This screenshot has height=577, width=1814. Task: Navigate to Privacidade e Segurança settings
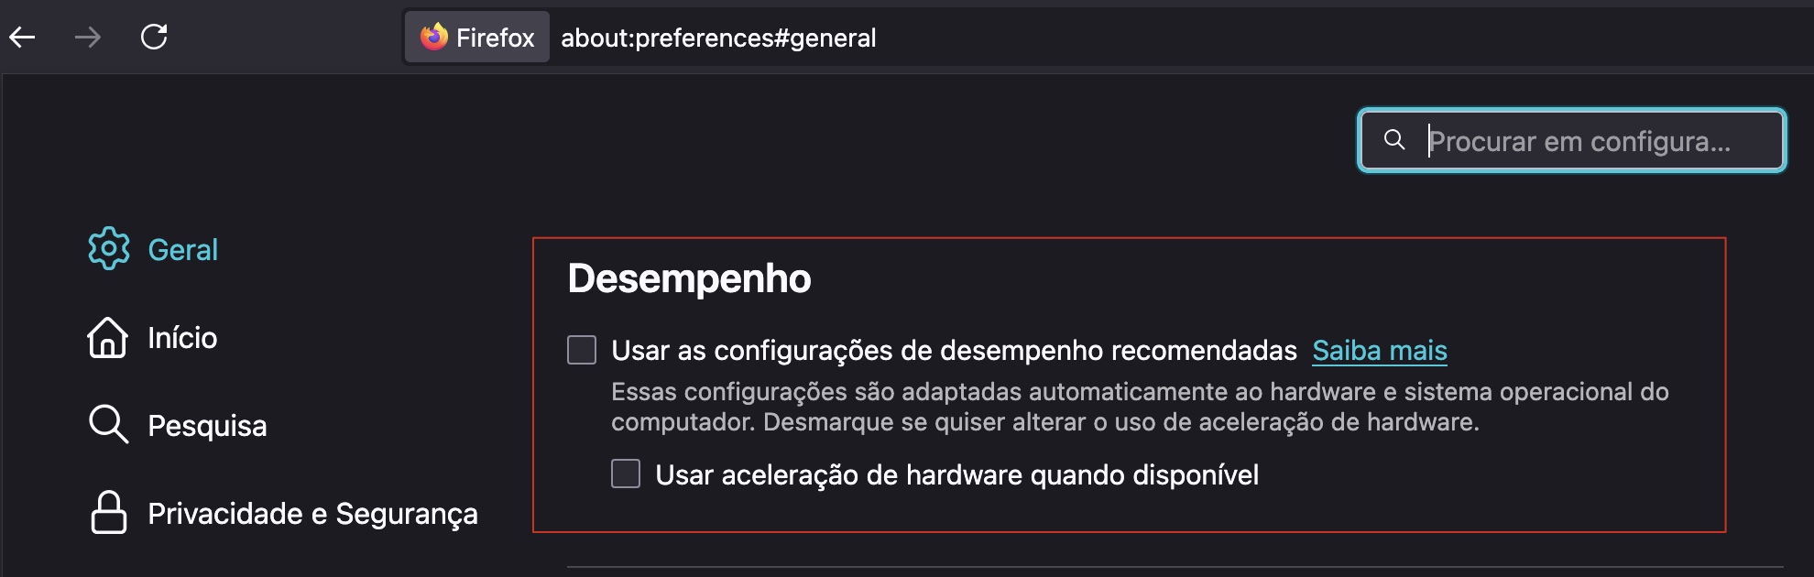tap(312, 514)
